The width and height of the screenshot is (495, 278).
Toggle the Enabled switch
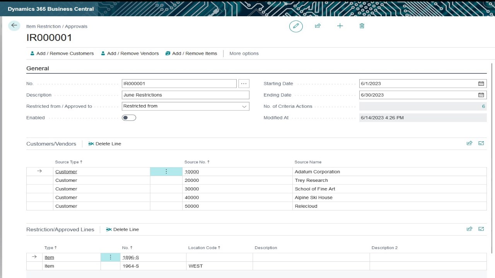[129, 118]
